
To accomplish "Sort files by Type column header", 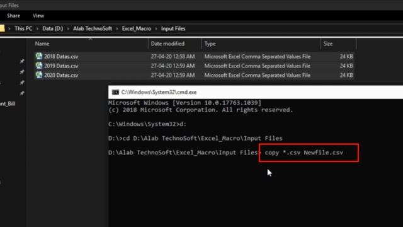I will pos(210,44).
